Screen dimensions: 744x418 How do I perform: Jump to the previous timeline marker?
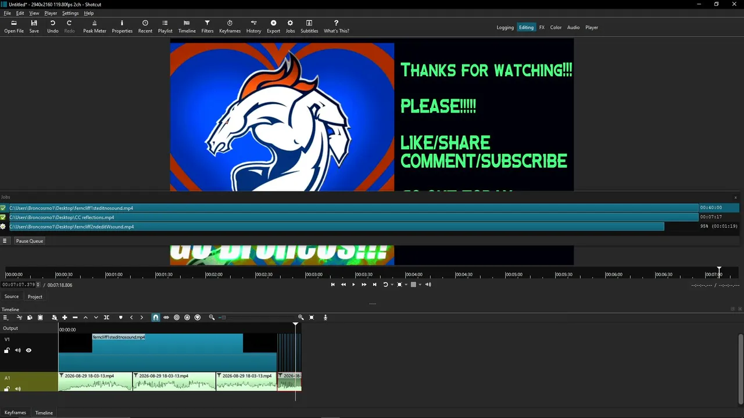(131, 318)
